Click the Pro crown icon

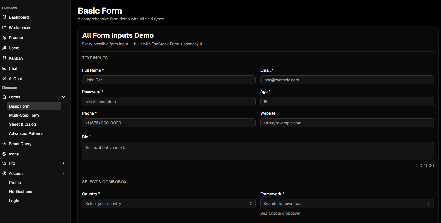(4, 163)
